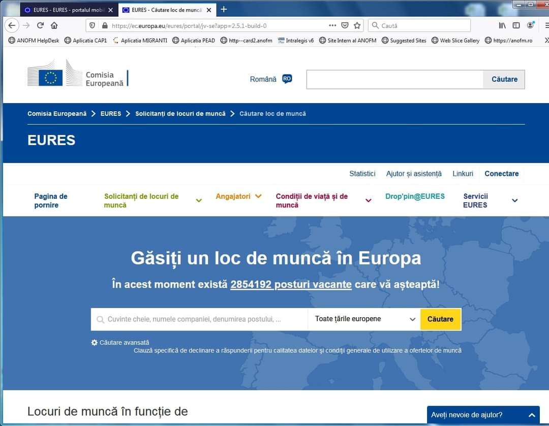Screen dimensions: 549x426
Task: Reload the current page
Action: (x=40, y=25)
